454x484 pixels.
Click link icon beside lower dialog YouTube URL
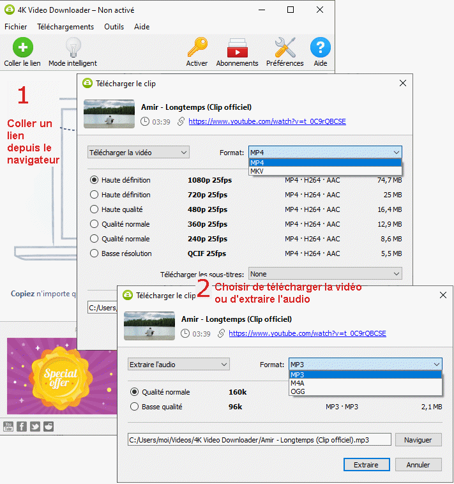pos(221,333)
